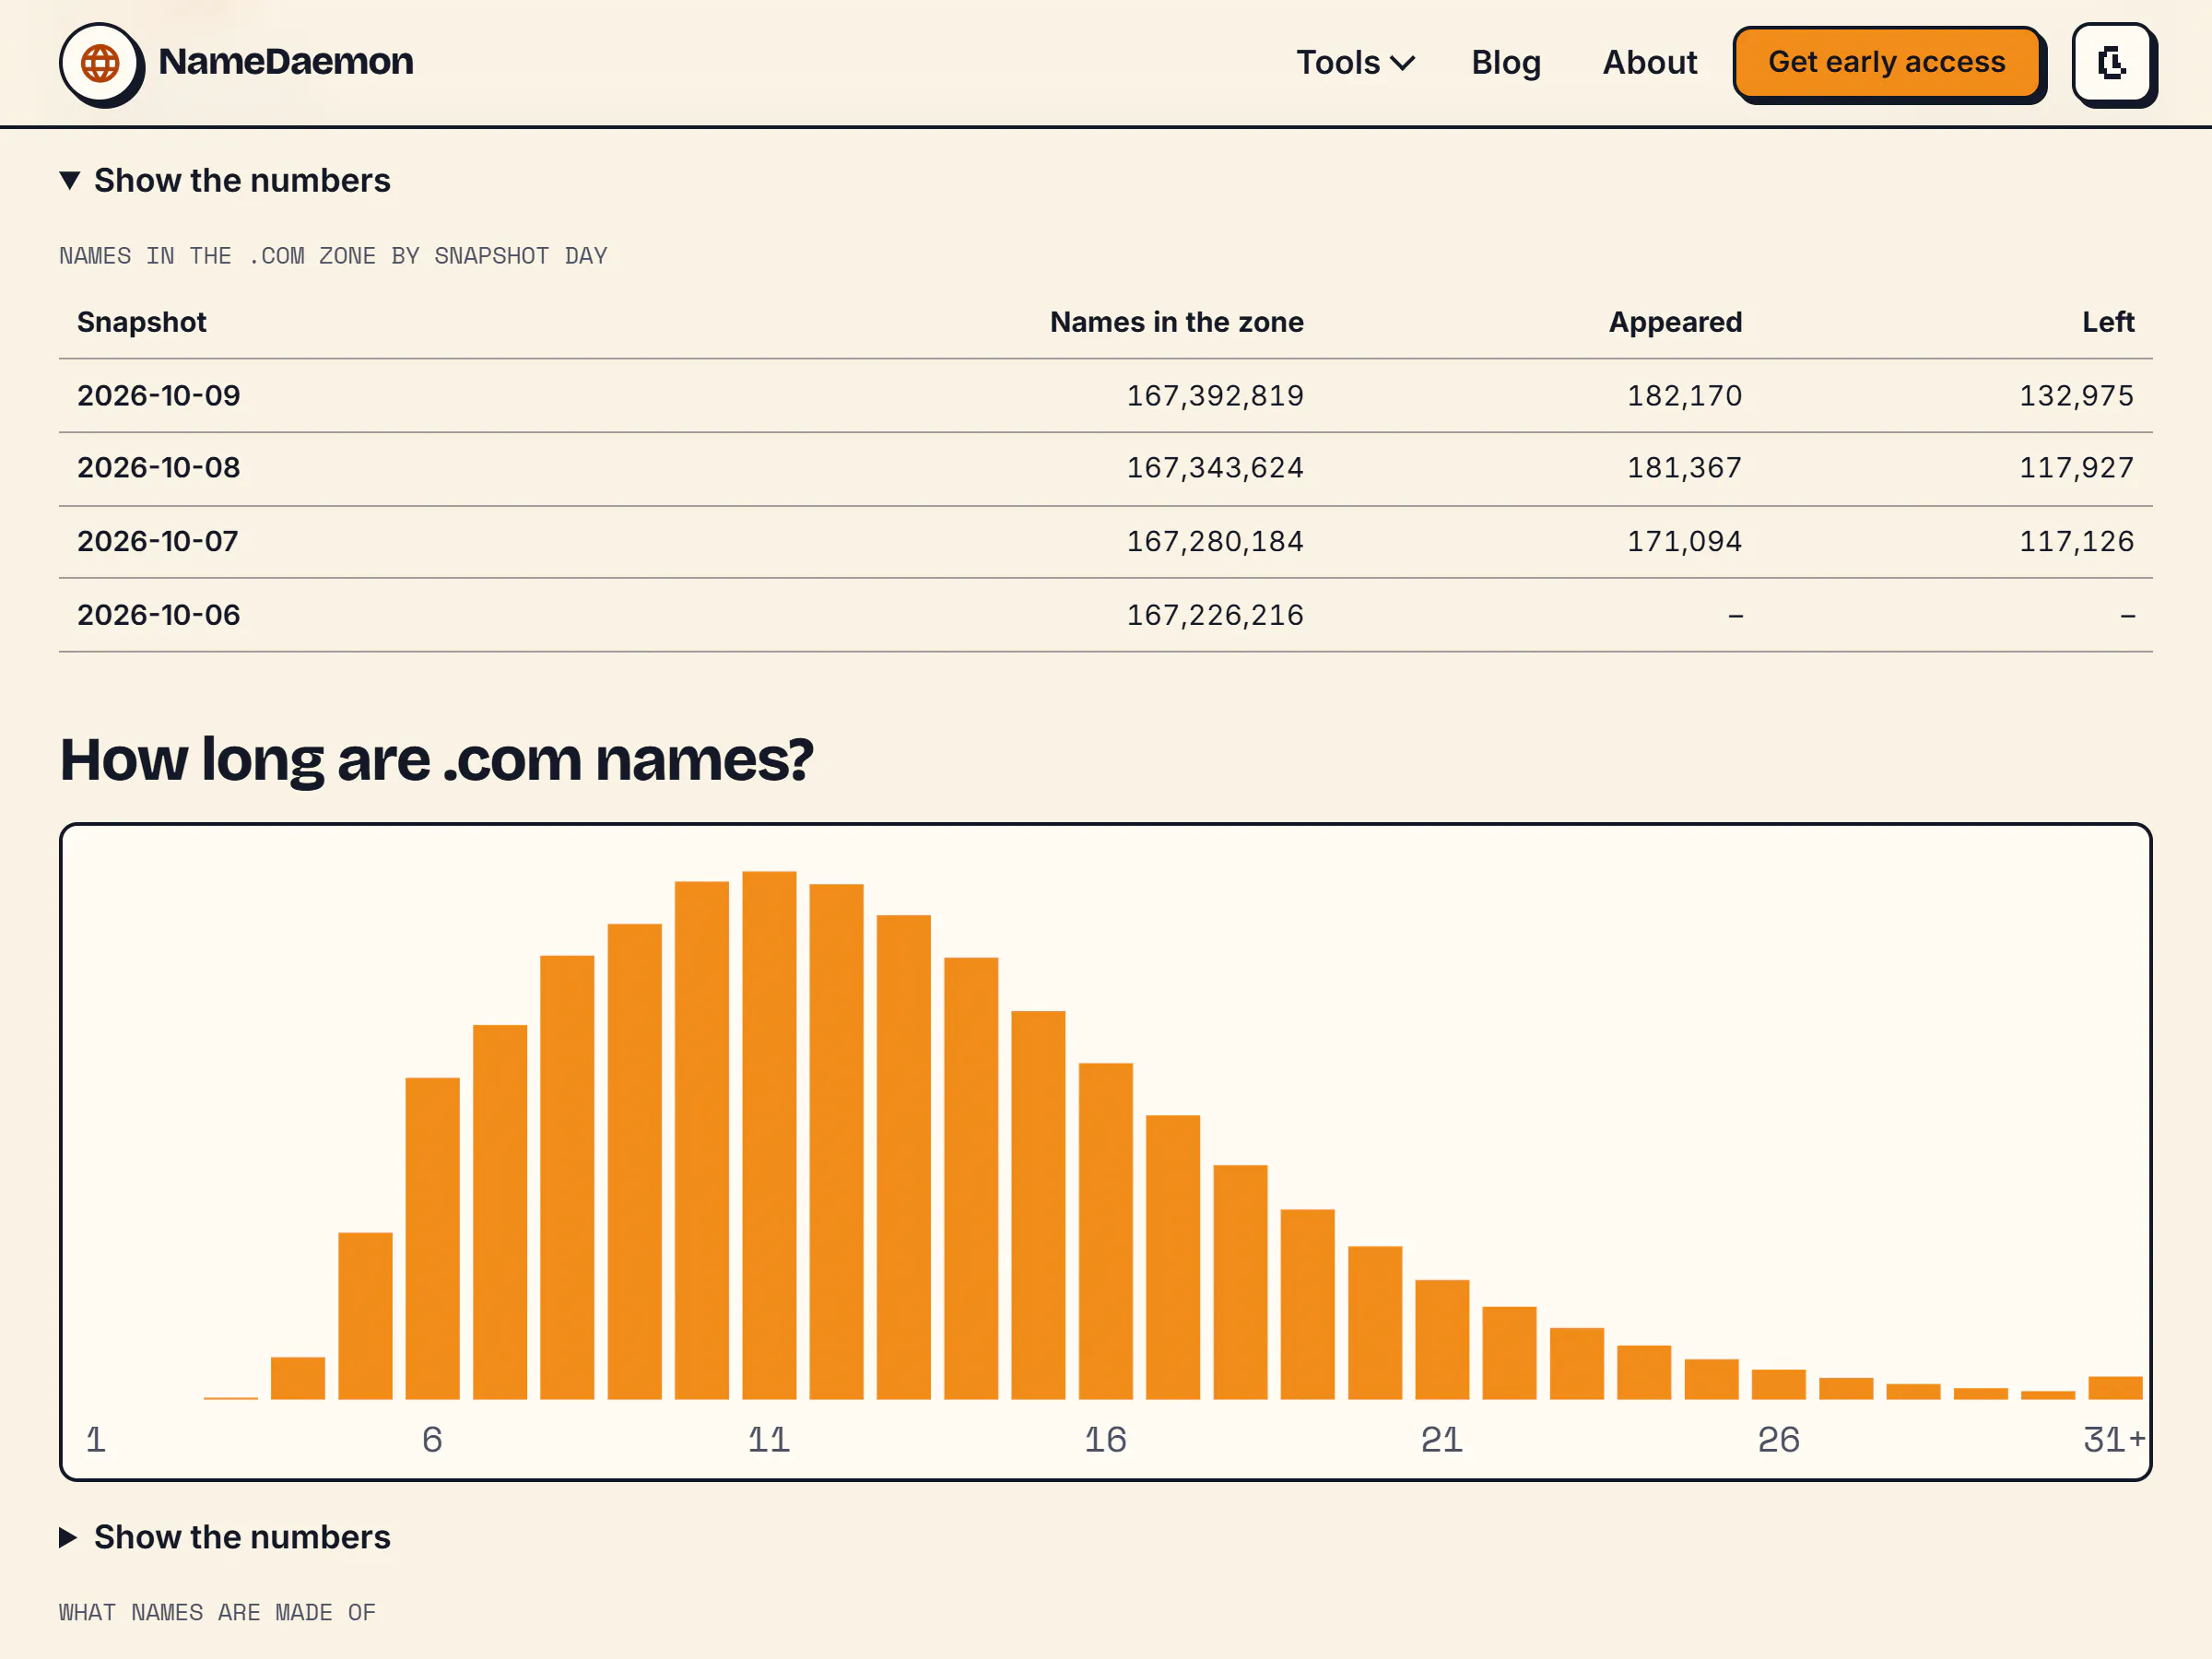
Task: Toggle the dark mode theme button
Action: click(2112, 63)
